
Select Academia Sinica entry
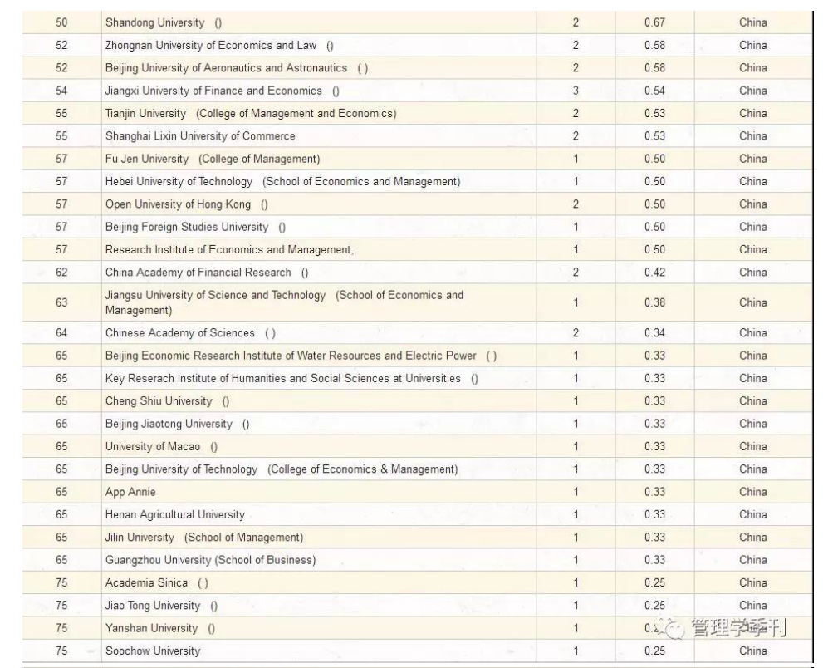156,583
